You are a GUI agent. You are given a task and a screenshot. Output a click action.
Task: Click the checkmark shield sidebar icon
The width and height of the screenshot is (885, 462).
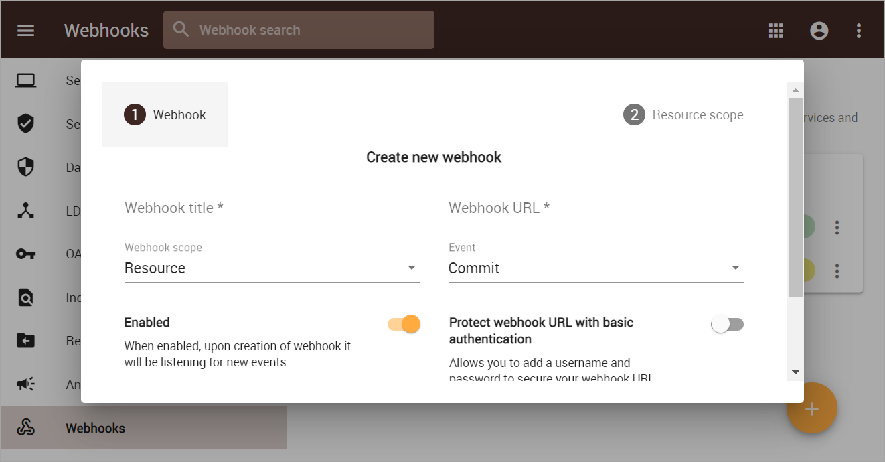pyautogui.click(x=25, y=124)
